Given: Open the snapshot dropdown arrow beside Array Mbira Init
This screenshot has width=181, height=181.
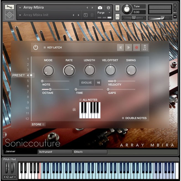Looking at the screenshot, I should point(20,15).
